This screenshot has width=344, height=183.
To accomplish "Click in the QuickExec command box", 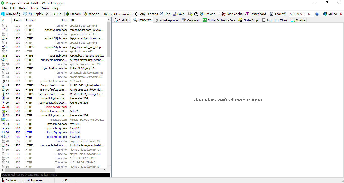I will (55, 175).
